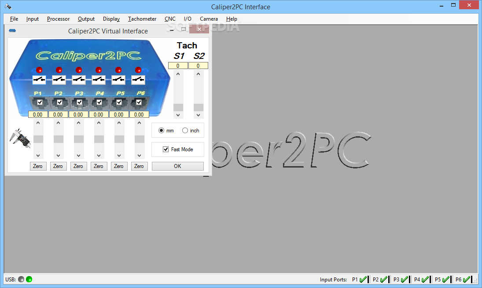Viewport: 482px width, 288px height.
Task: Click the P2 scrollbar thumb
Action: click(59, 139)
